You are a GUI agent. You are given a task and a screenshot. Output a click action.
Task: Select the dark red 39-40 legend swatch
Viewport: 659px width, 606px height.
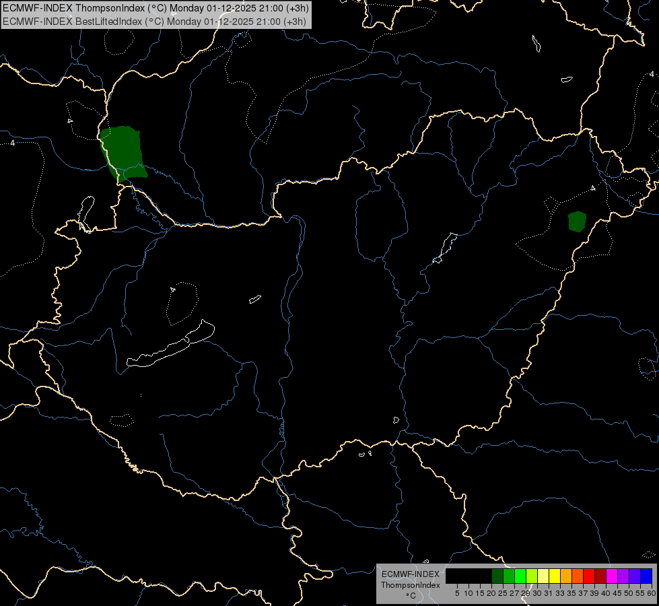click(x=600, y=576)
